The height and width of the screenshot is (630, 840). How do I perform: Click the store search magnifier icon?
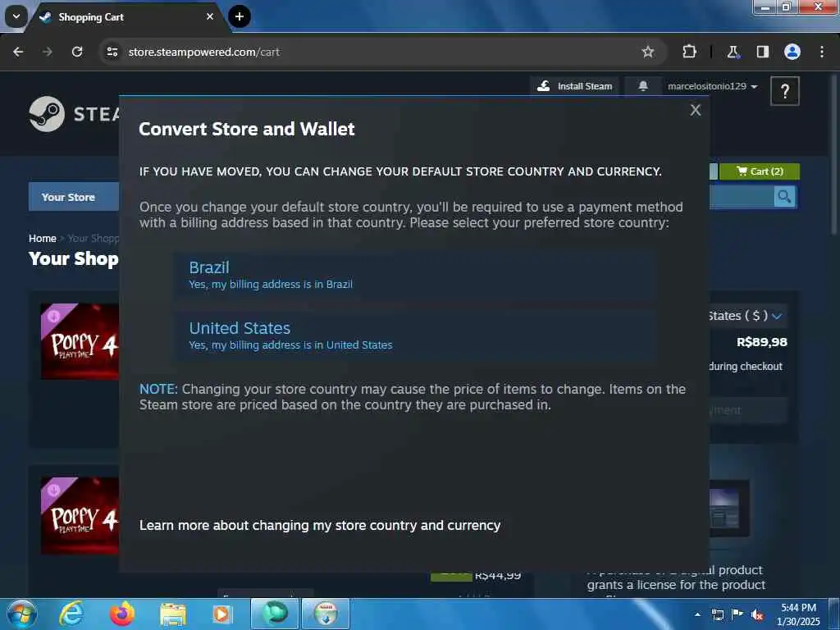pos(784,197)
